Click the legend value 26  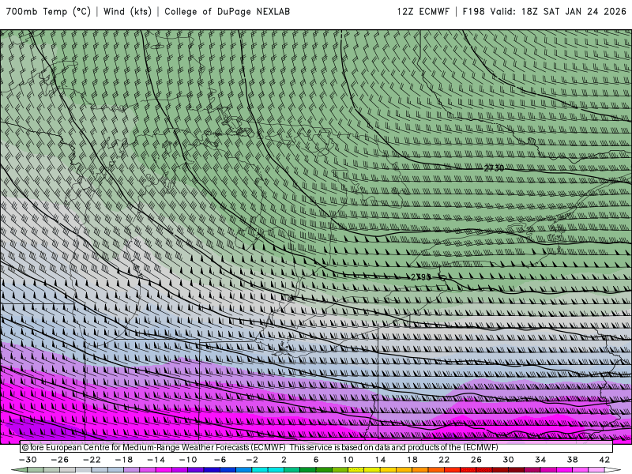[476, 460]
